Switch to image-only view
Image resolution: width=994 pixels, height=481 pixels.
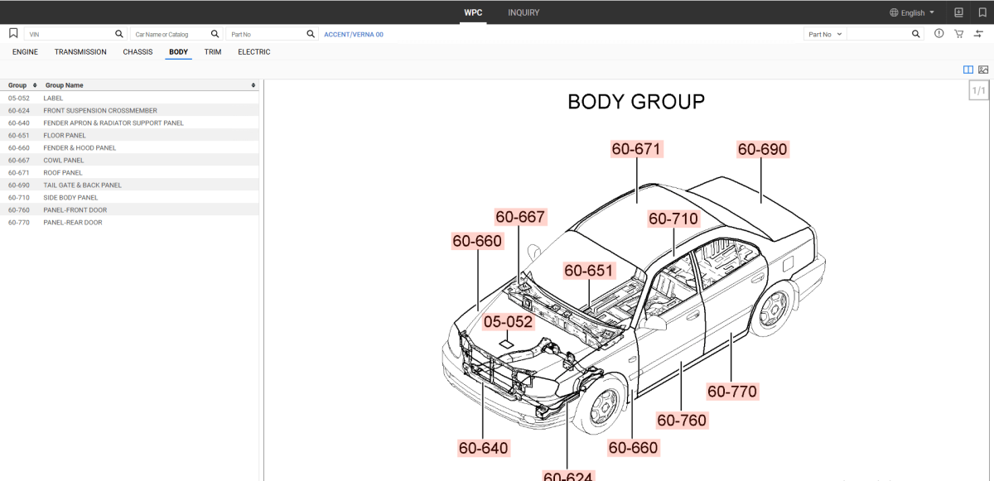pos(983,70)
